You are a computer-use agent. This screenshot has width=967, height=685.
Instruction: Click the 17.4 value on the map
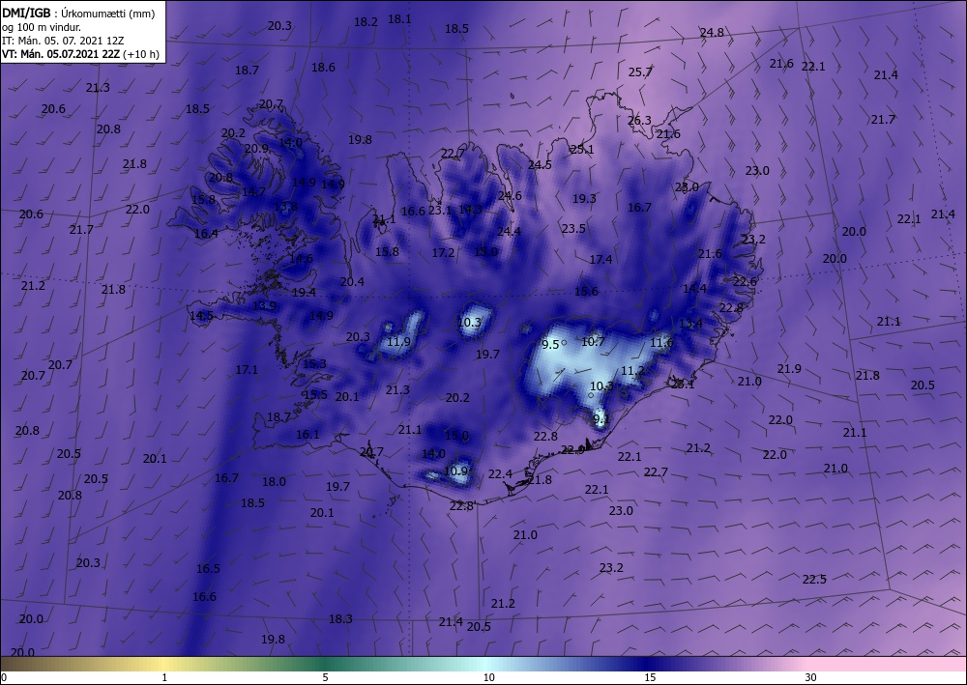tap(601, 259)
